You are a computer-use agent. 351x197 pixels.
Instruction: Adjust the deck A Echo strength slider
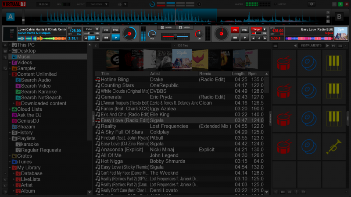pyautogui.click(x=89, y=33)
